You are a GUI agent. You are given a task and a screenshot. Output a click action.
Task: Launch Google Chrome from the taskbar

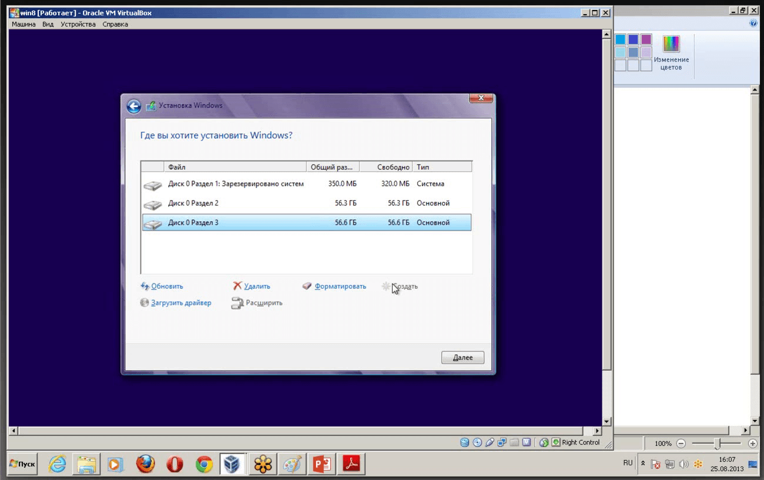[204, 464]
